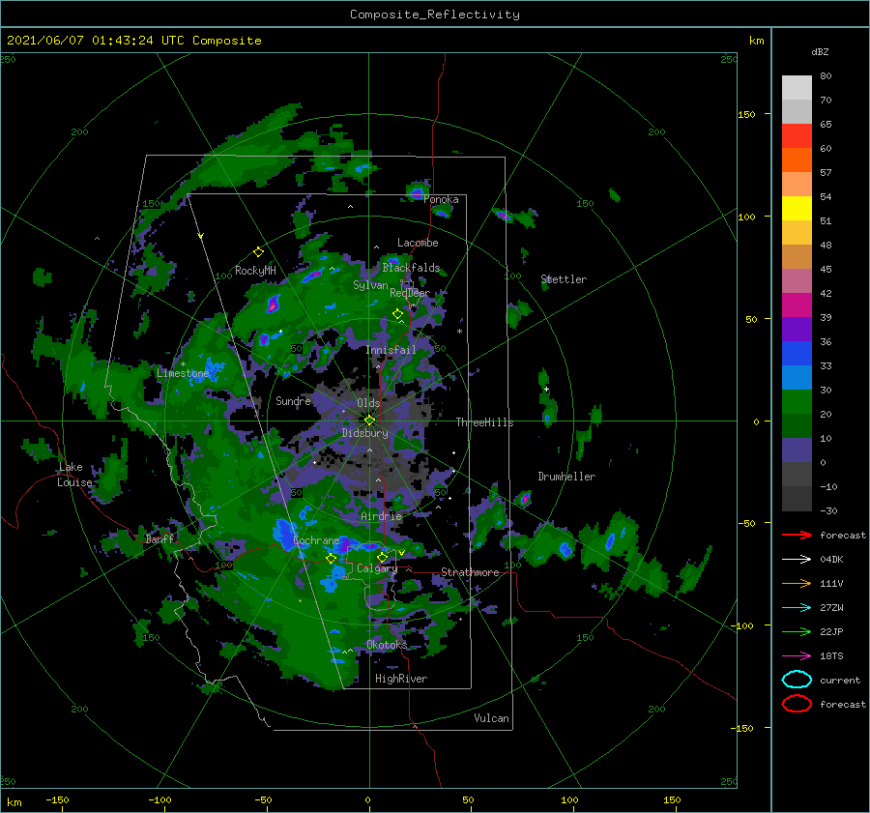870x813 pixels.
Task: Select the magenta 18TS arrow legend icon
Action: click(797, 656)
